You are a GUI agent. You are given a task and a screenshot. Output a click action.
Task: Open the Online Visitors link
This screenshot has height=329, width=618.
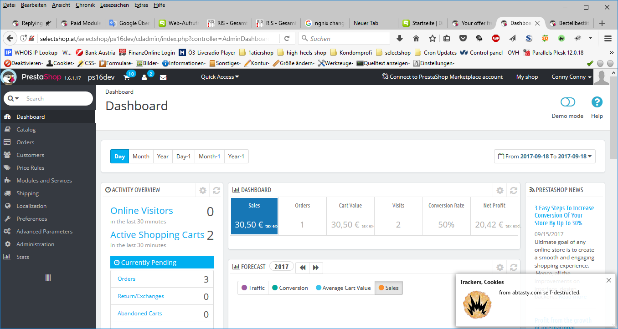142,211
